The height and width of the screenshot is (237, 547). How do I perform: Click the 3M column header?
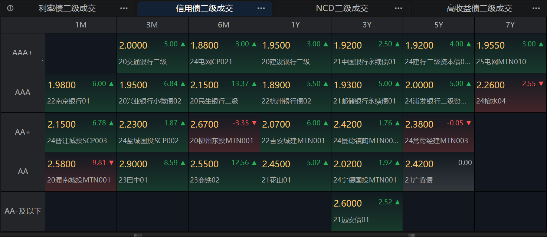(x=153, y=25)
